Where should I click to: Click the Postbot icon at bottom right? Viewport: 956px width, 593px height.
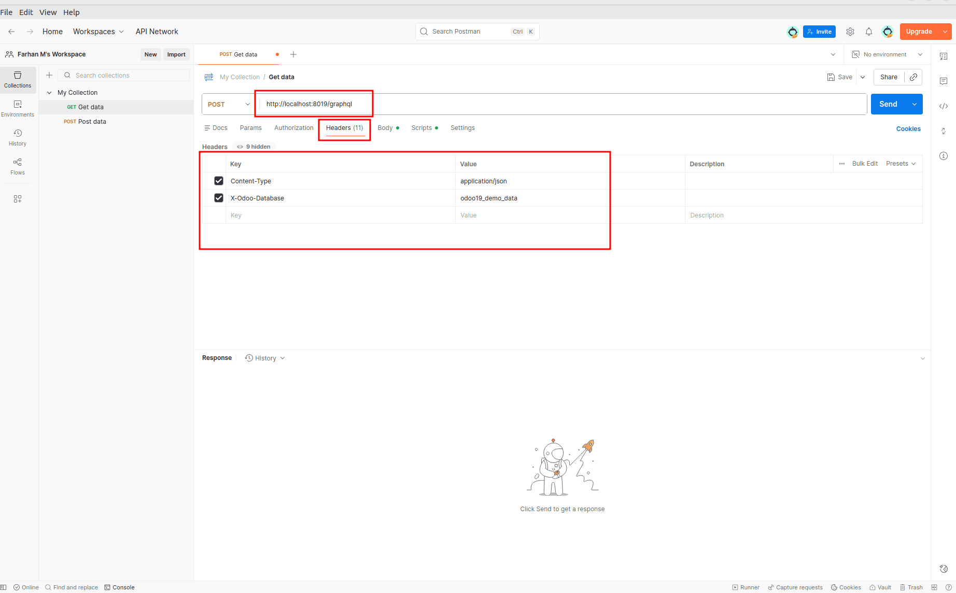944,569
